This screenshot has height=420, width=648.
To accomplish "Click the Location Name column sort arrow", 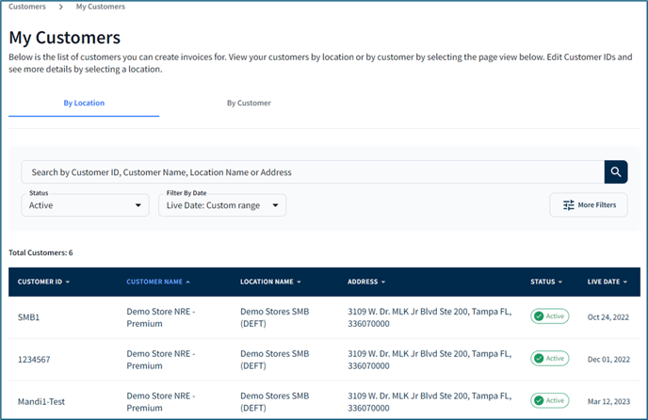I will [299, 282].
